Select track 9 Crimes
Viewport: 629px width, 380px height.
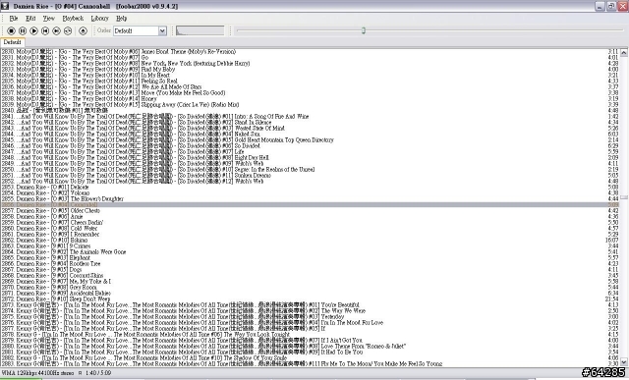[310, 246]
